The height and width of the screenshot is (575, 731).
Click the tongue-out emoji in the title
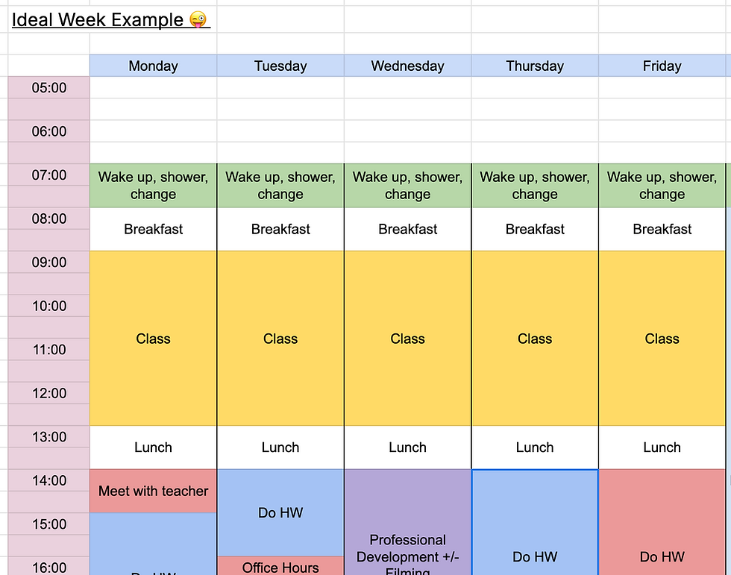pos(198,19)
